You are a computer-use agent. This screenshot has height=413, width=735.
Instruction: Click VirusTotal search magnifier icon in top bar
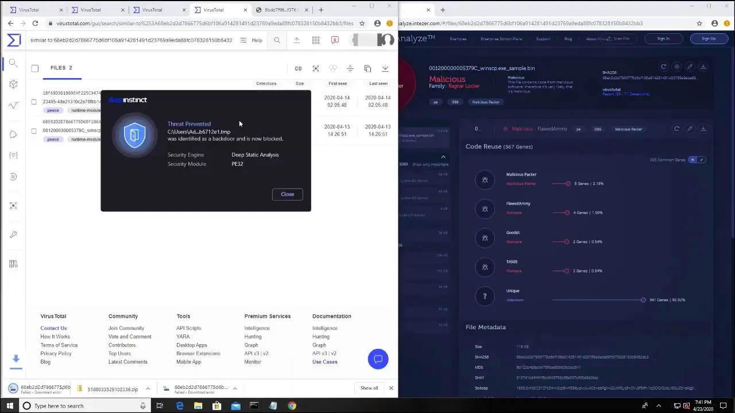tap(277, 40)
